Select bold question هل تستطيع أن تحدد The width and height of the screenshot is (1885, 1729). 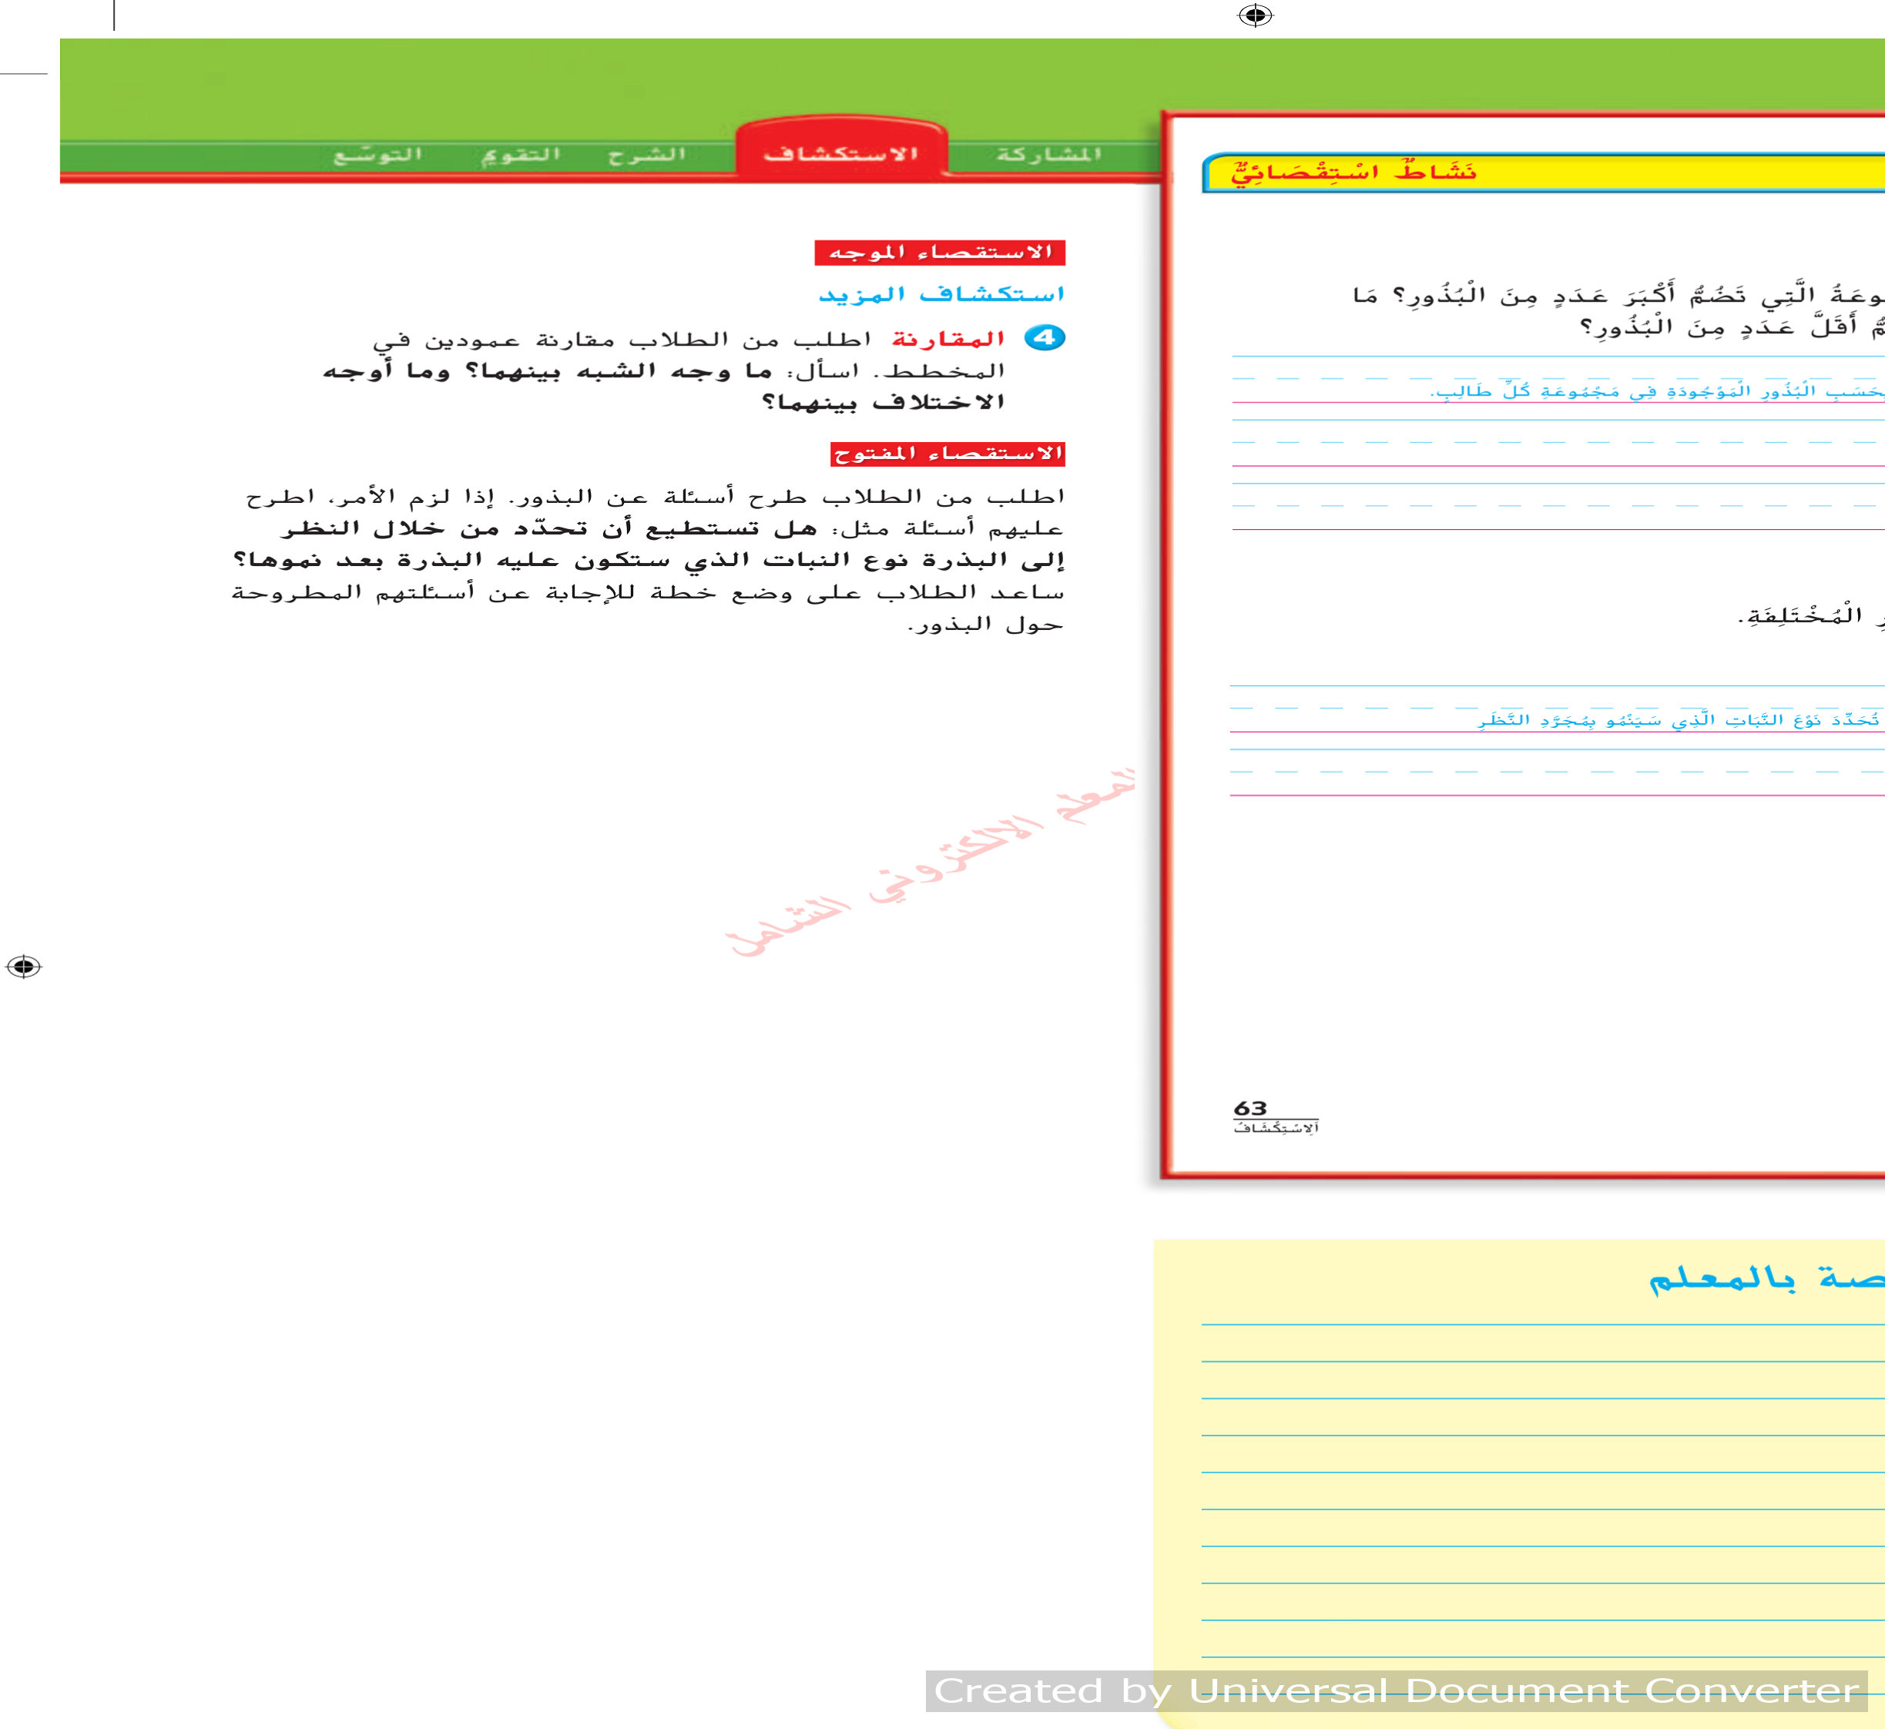tap(549, 528)
